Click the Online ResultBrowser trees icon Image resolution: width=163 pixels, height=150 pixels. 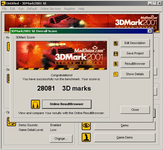[35, 104]
